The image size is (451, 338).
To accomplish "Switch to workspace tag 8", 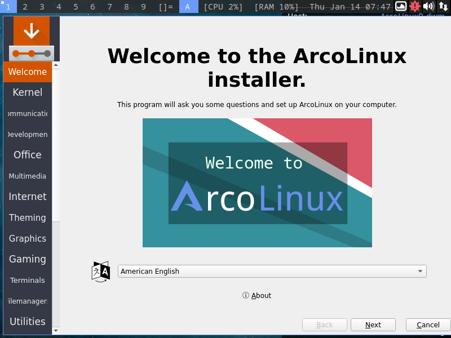I will [x=126, y=7].
